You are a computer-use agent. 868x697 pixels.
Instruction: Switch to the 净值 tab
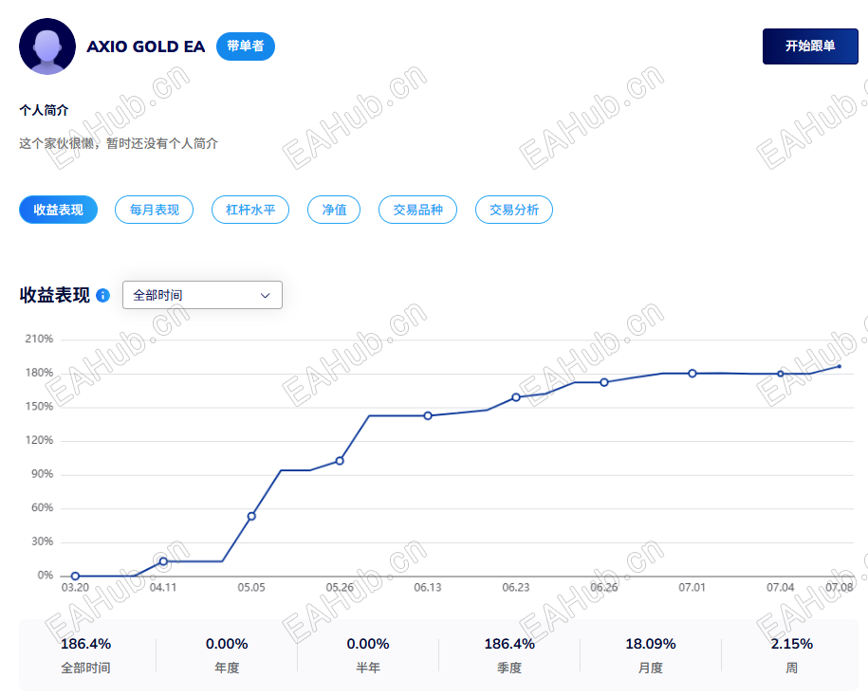(334, 210)
